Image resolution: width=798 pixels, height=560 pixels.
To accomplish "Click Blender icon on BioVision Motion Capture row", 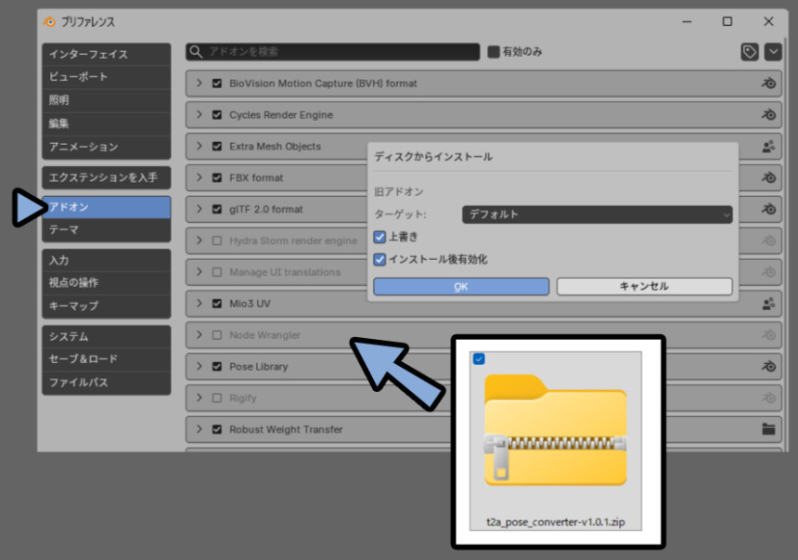I will 767,84.
